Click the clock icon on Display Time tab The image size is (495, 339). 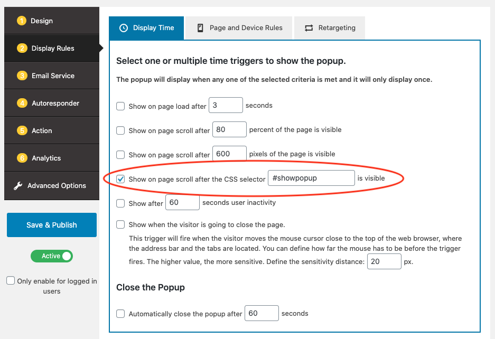click(124, 28)
